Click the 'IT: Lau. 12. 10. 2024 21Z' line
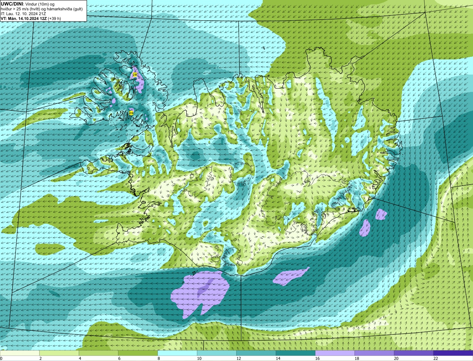The image size is (473, 361). pyautogui.click(x=23, y=14)
